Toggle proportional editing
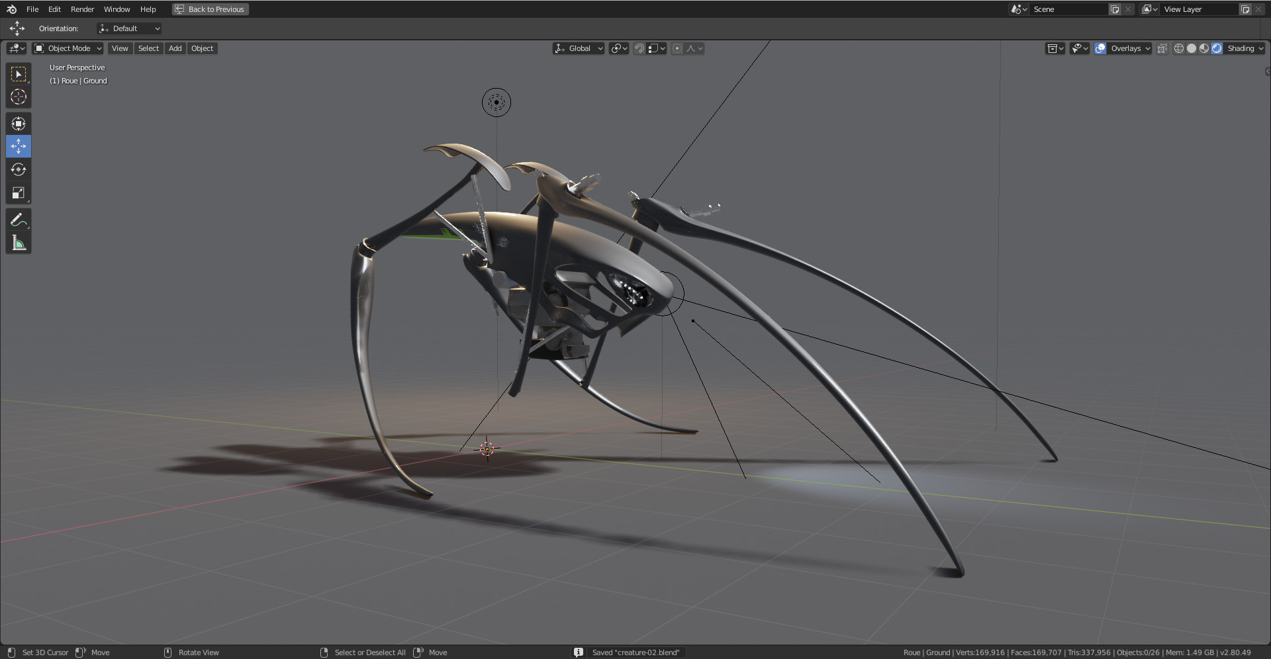Image resolution: width=1271 pixels, height=659 pixels. (x=677, y=48)
